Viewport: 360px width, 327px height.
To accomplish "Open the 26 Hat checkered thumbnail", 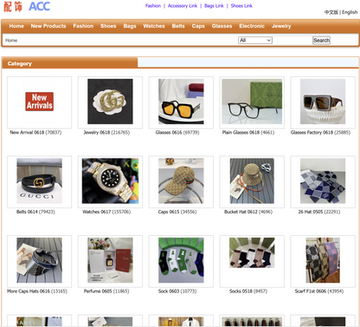I will (x=323, y=181).
